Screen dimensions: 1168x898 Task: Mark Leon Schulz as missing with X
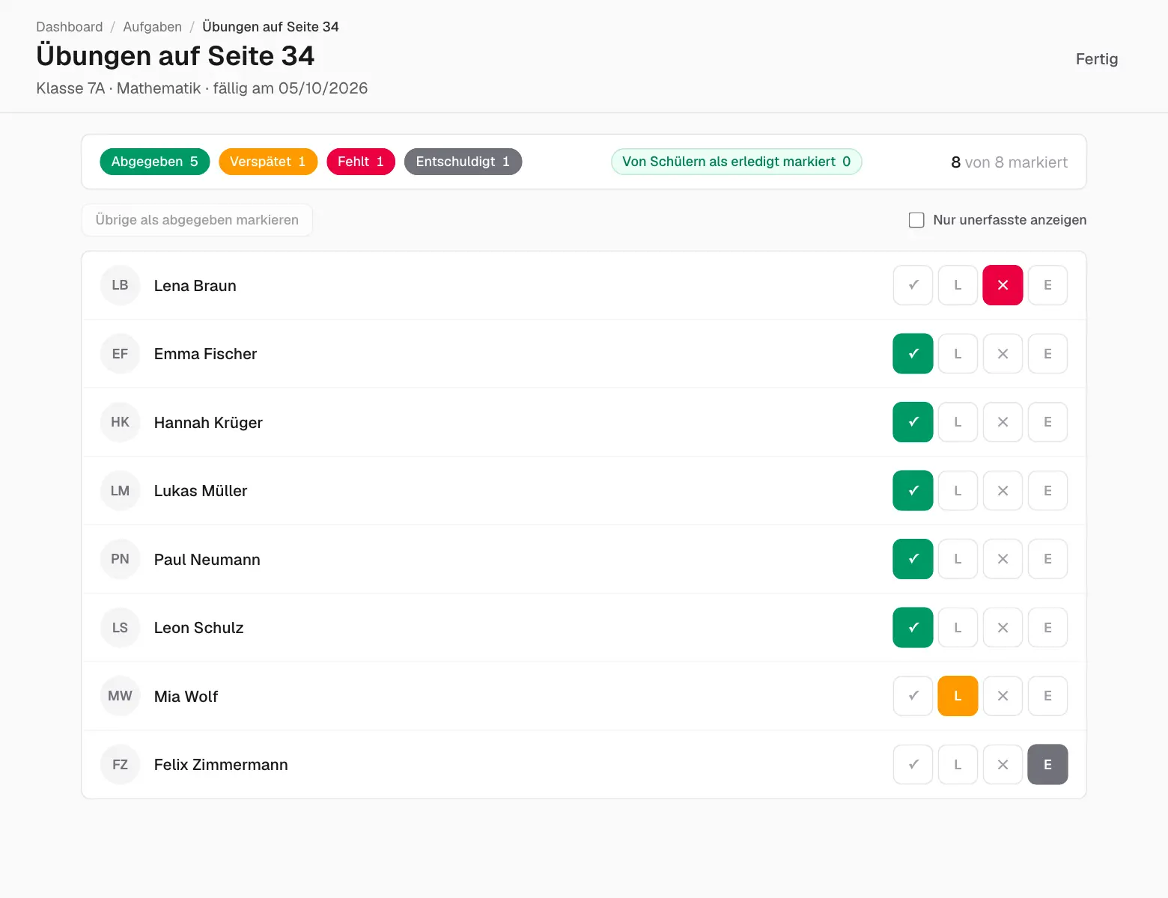coord(1003,628)
